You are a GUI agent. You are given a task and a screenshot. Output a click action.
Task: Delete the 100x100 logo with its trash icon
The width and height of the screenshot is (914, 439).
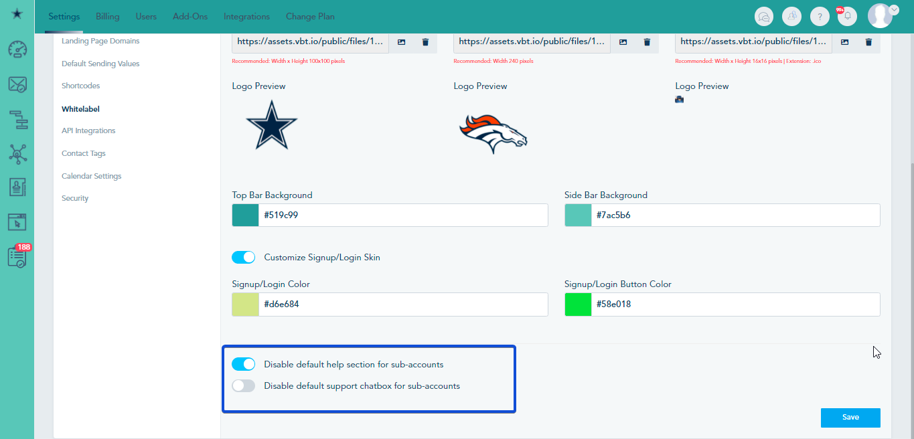click(x=425, y=41)
